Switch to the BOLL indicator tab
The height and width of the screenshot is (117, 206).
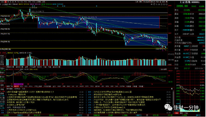[x=31, y=86]
